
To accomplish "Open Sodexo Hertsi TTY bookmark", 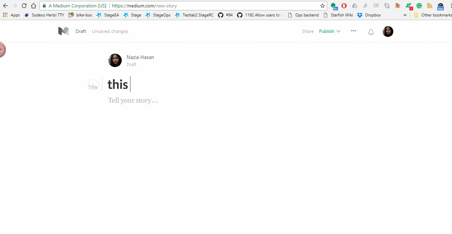I will point(44,15).
